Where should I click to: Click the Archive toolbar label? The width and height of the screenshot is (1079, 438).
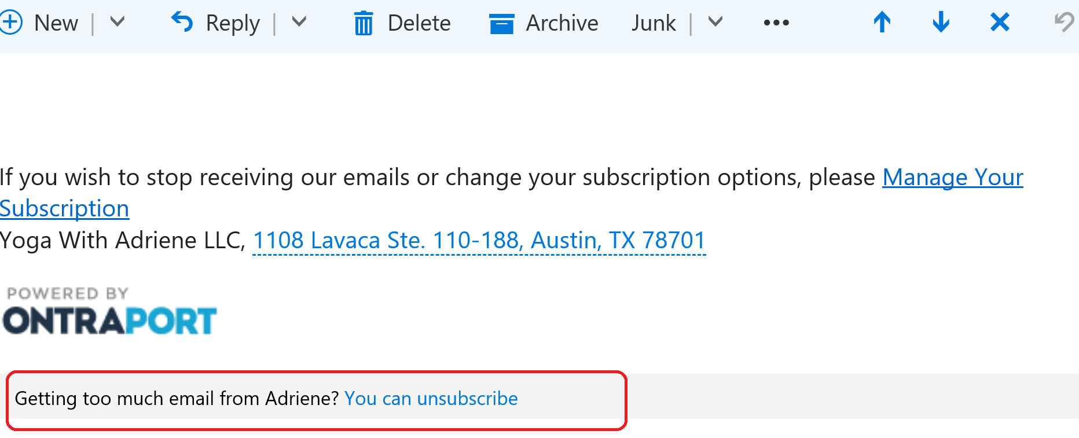click(561, 23)
